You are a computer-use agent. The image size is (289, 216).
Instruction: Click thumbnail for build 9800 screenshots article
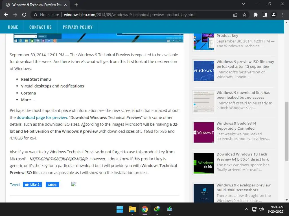[204, 193]
